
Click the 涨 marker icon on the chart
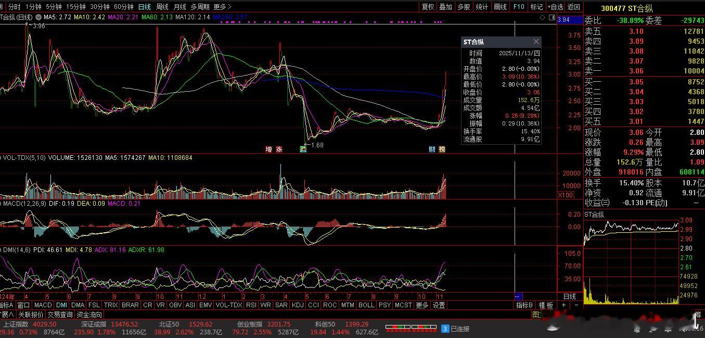click(x=279, y=149)
